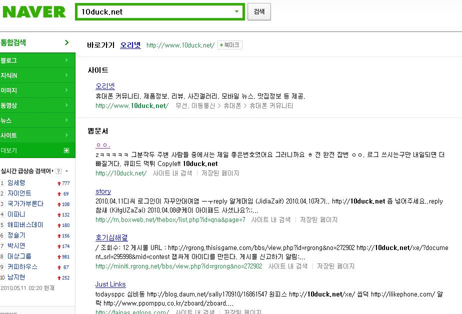Viewport: 462px width, 314px height.
Task: Click the +북마크 bookmark button
Action: (x=230, y=45)
